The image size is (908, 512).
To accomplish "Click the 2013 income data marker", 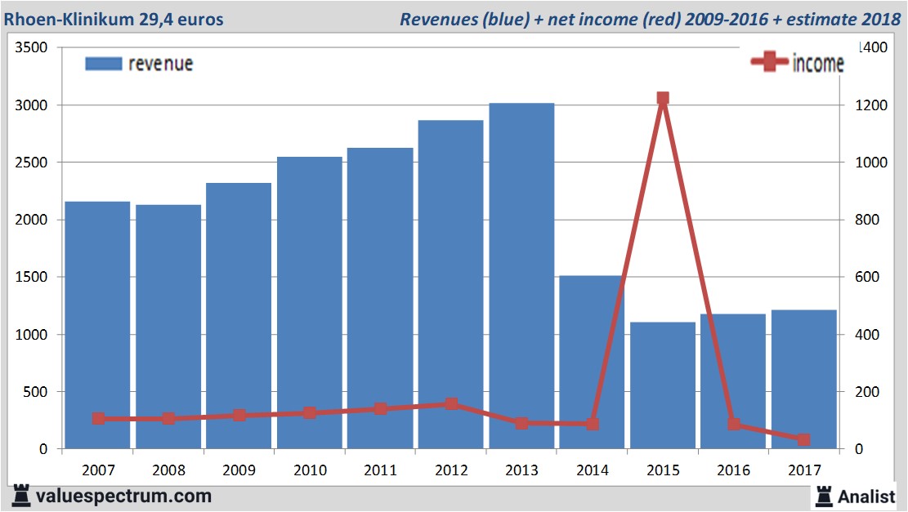I will (521, 423).
